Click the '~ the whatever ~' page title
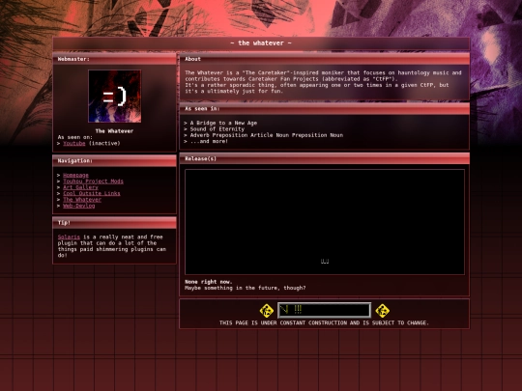This screenshot has width=522, height=391. click(x=261, y=42)
